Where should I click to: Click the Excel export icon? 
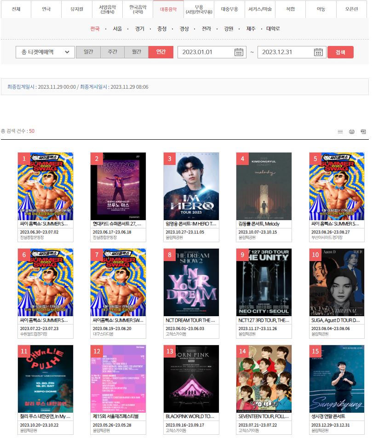tap(363, 131)
